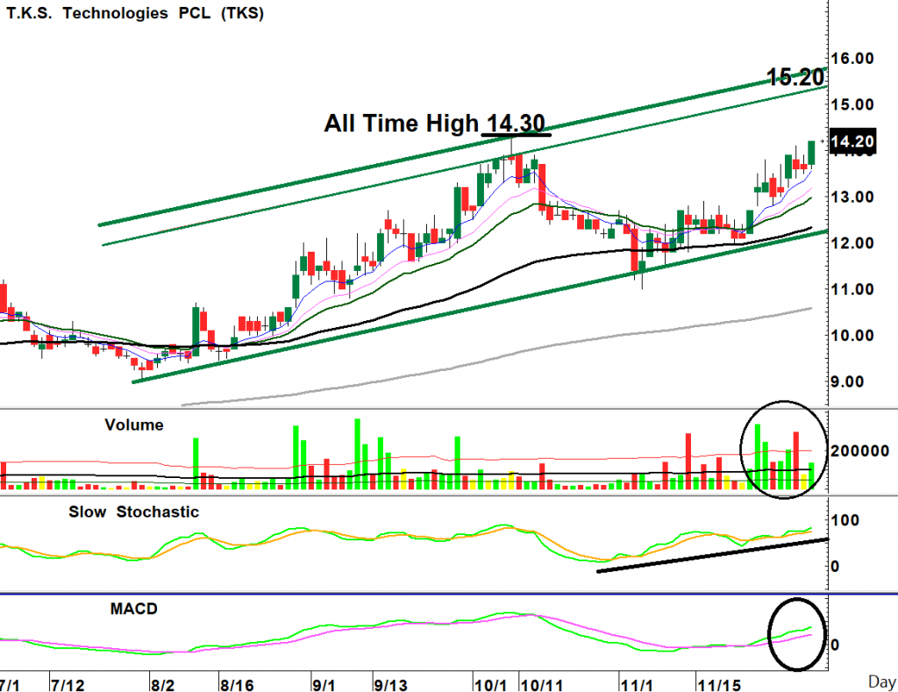This screenshot has height=692, width=898.
Task: Click the Slow Stochastic panel label
Action: tap(134, 512)
